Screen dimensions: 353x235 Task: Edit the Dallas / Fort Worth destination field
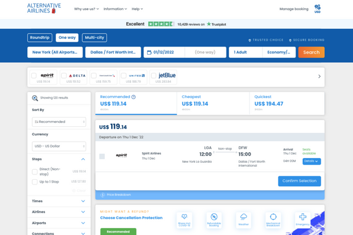(113, 52)
